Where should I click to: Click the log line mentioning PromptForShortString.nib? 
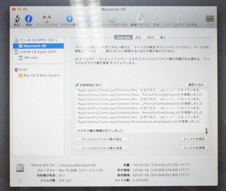click(x=140, y=113)
